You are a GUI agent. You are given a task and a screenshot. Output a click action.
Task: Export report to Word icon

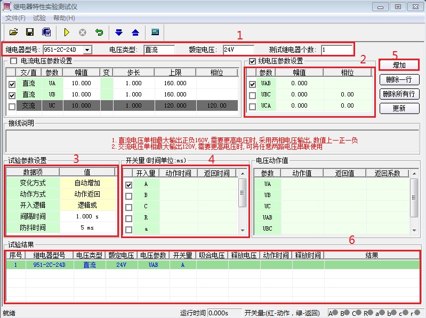(46, 32)
